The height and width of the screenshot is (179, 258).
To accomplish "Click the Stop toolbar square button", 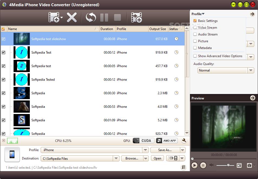I will click(x=118, y=17).
